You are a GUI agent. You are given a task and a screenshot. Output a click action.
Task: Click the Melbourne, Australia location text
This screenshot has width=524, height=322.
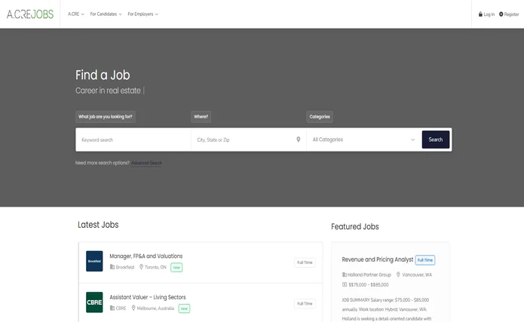155,308
